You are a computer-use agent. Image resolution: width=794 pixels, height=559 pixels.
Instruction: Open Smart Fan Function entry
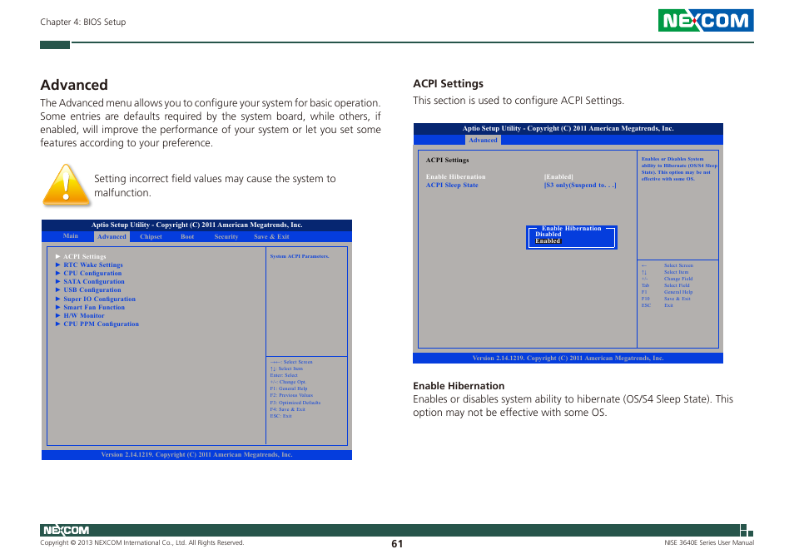94,307
